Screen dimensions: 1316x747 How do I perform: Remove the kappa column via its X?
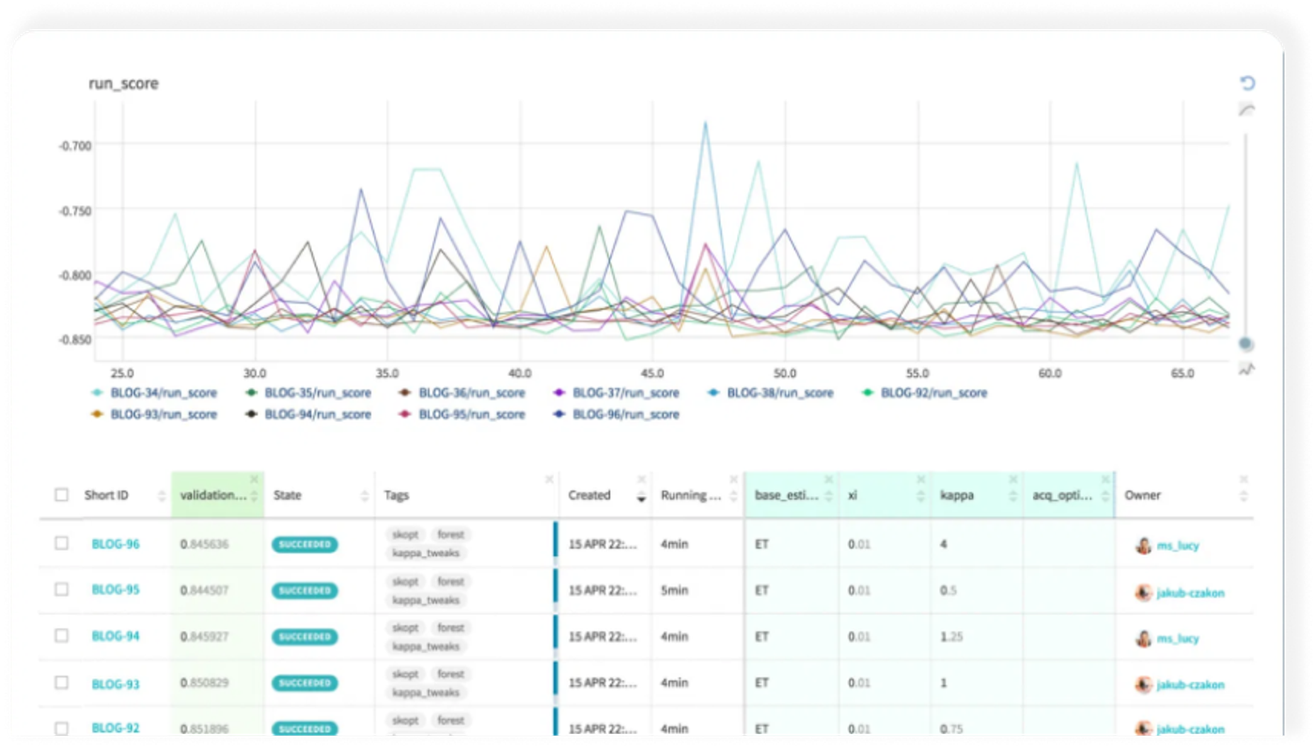(1012, 479)
